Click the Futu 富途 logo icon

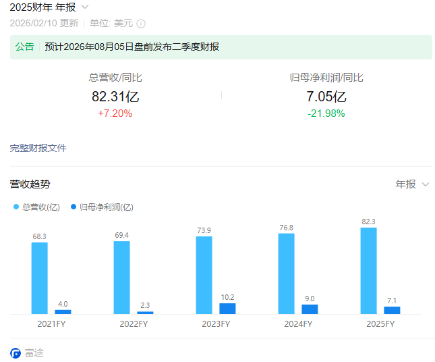click(x=16, y=353)
